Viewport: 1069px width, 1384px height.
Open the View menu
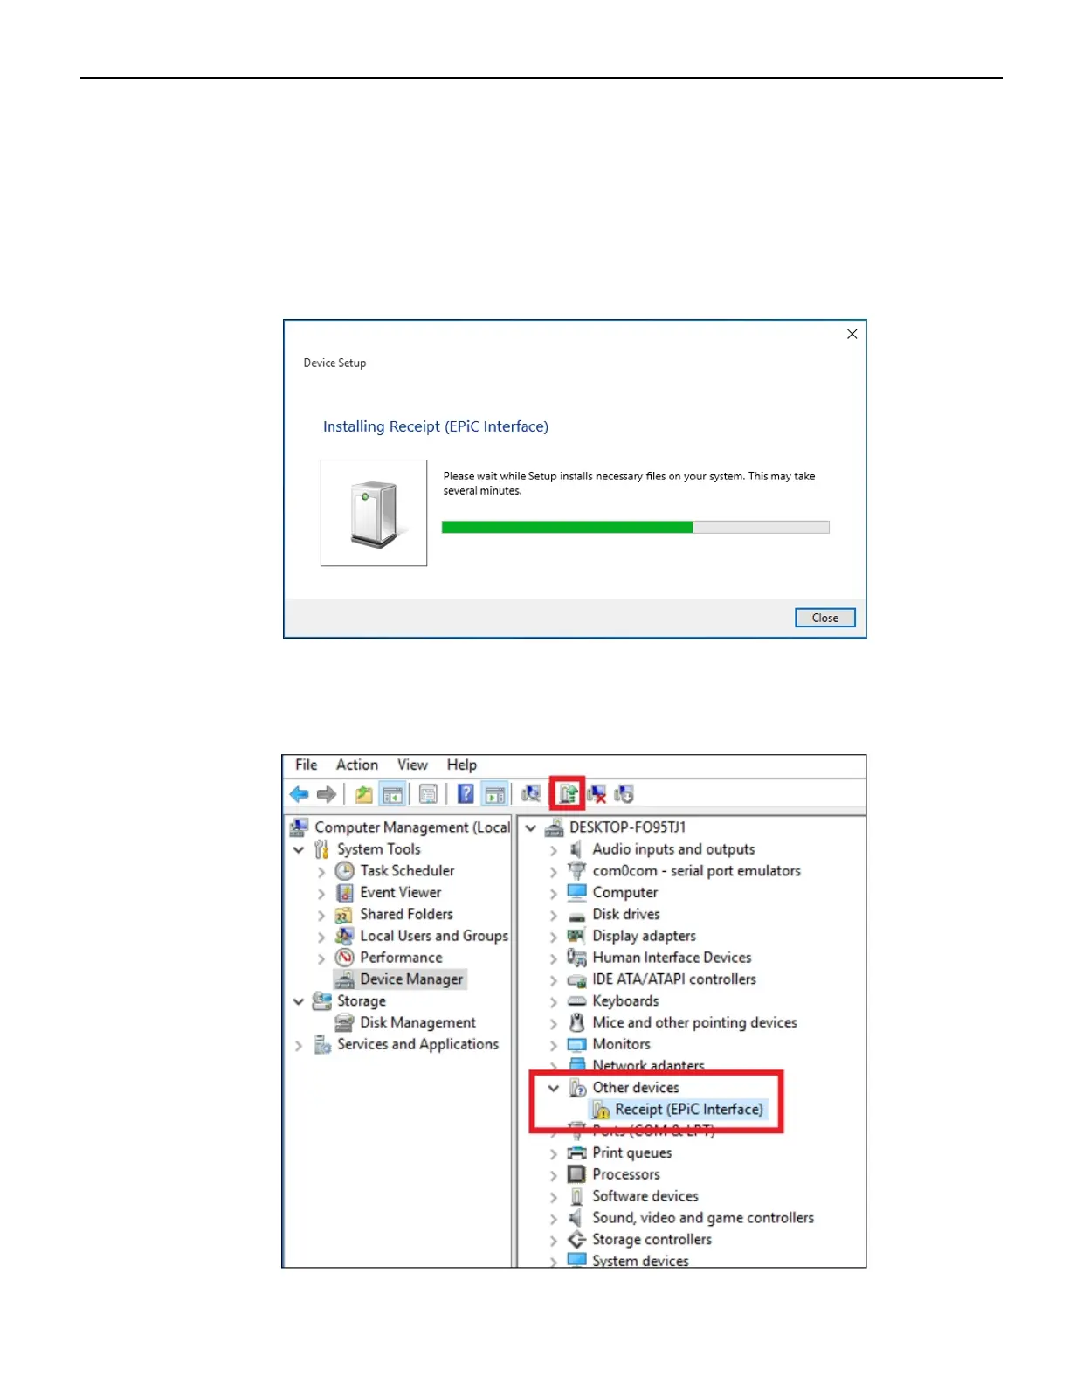click(412, 765)
